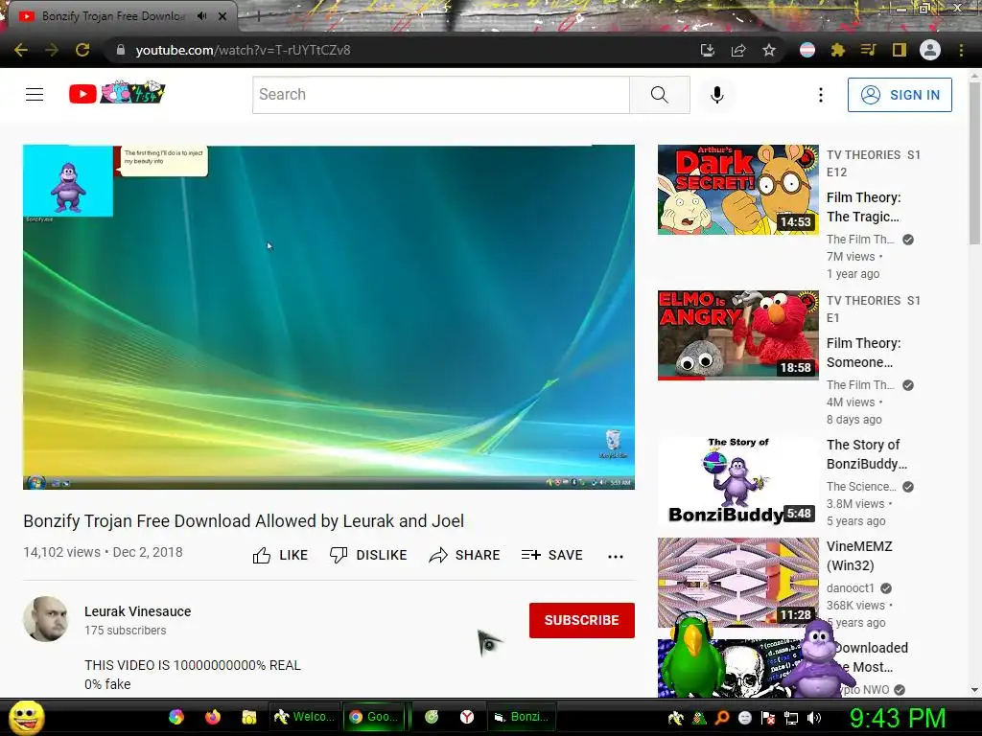Go back using the browser back arrow
982x736 pixels.
[21, 50]
